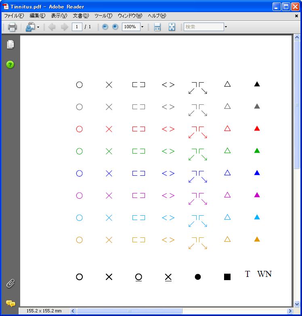
Task: Open the ツール(T) menu
Action: pos(103,16)
